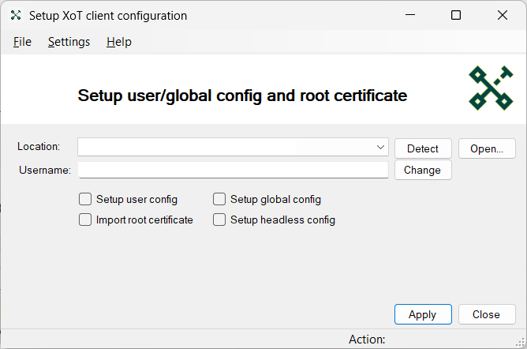
Task: Click the XoT app icon in title bar
Action: (16, 15)
